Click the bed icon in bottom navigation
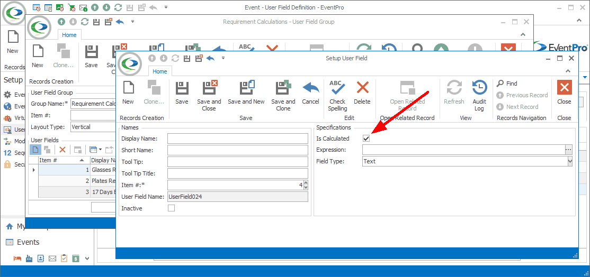Viewport: 590px width, 277px height. [17, 258]
